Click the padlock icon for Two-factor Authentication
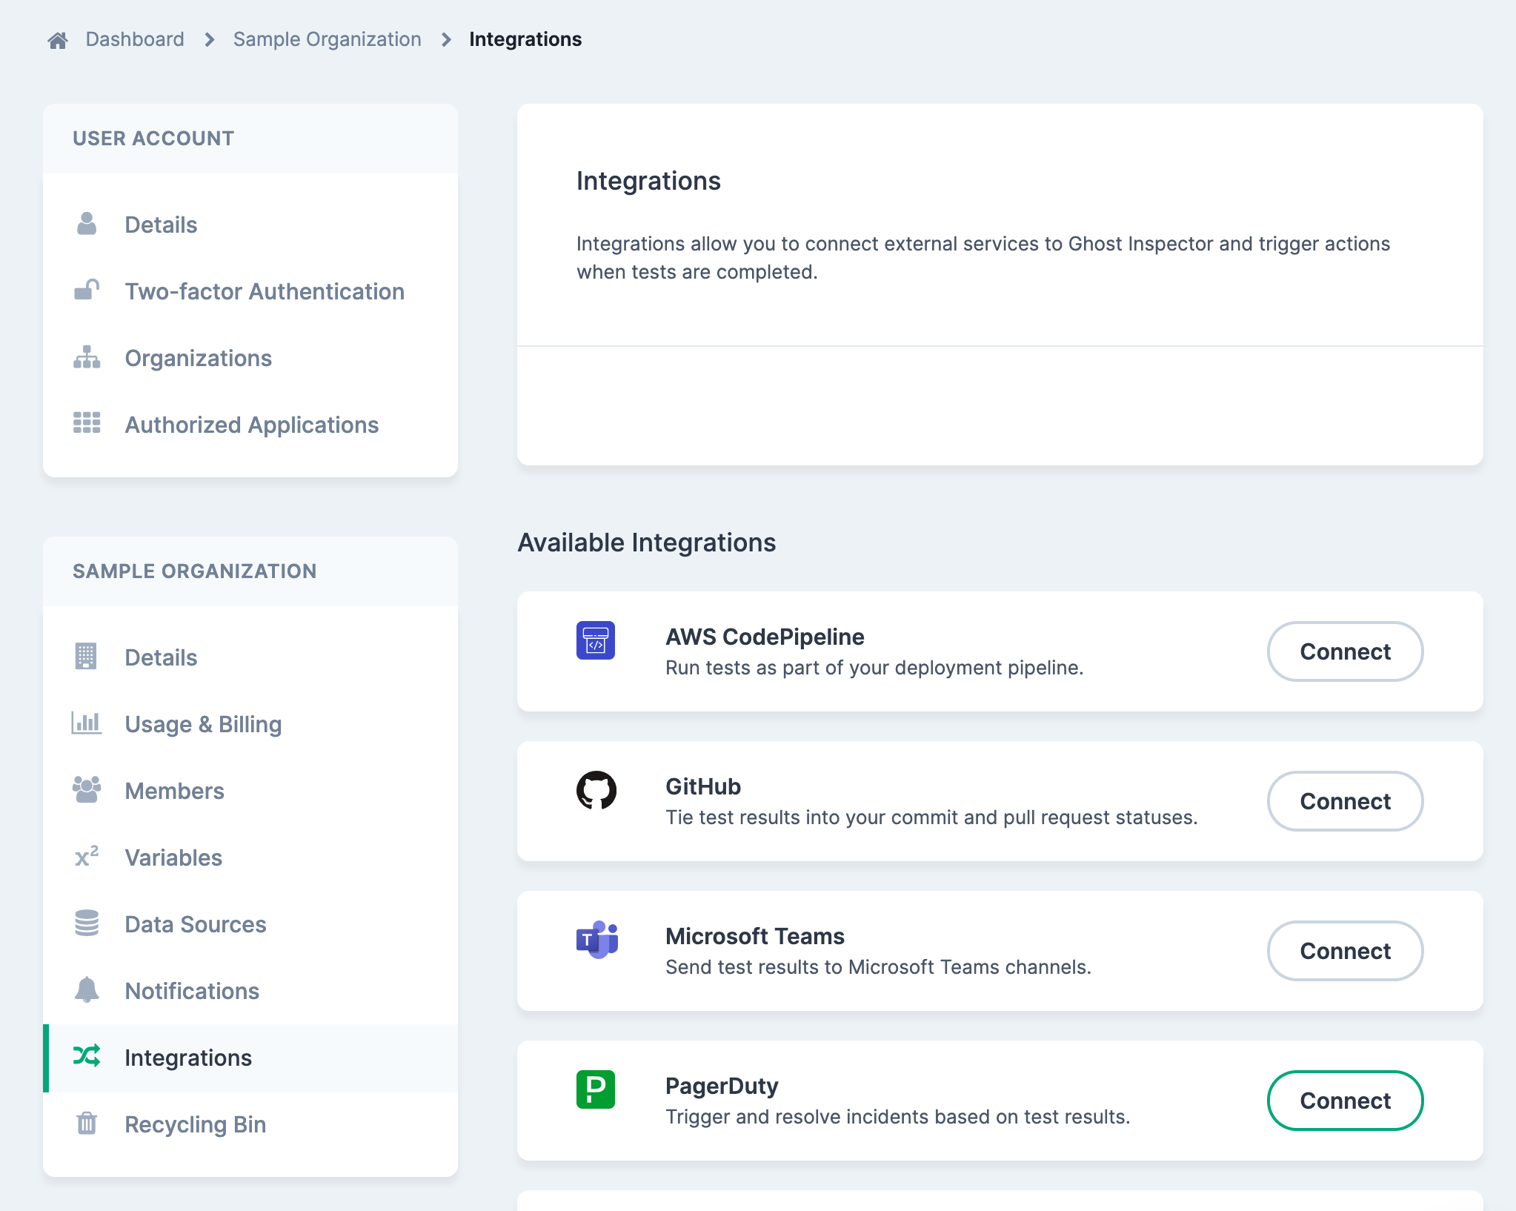Viewport: 1516px width, 1211px height. [87, 291]
